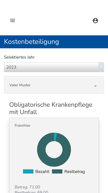Click the Franchise card title
This screenshot has width=108, height=193.
22,126
